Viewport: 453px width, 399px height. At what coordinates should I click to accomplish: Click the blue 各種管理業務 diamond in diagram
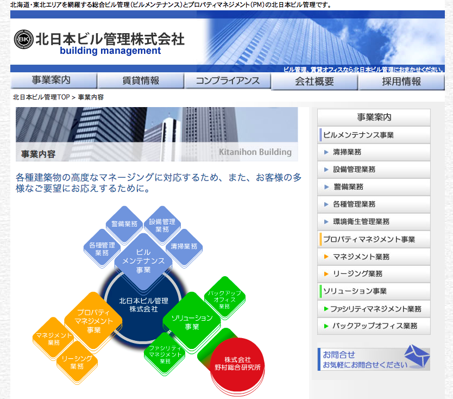point(102,248)
